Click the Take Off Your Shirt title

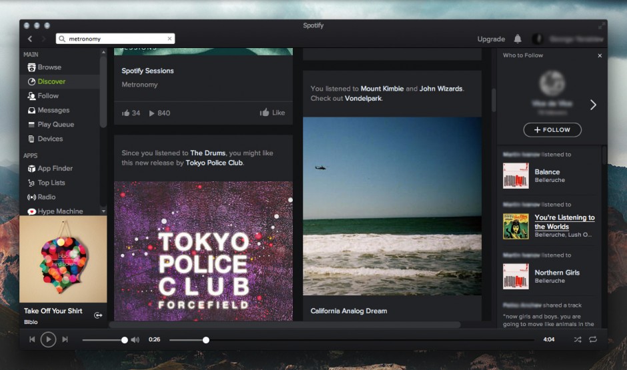(x=53, y=311)
